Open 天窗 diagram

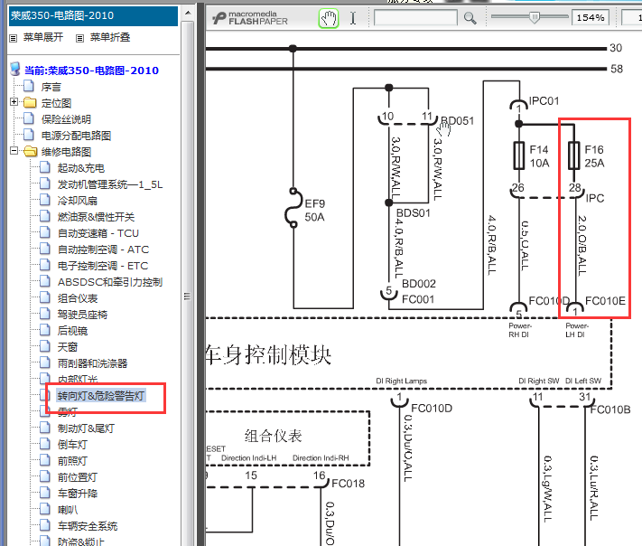[x=68, y=347]
